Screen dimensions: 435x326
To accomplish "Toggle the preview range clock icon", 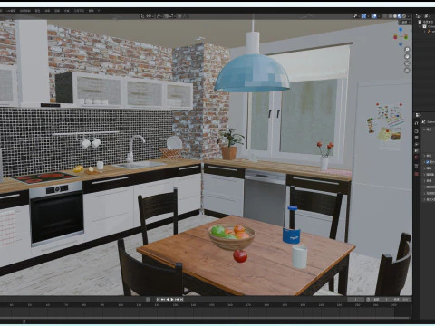I will point(368,300).
